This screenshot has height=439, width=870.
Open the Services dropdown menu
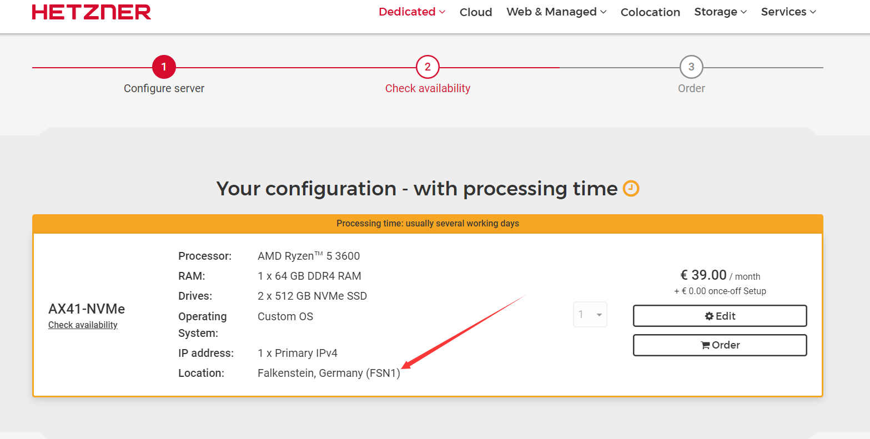coord(788,12)
